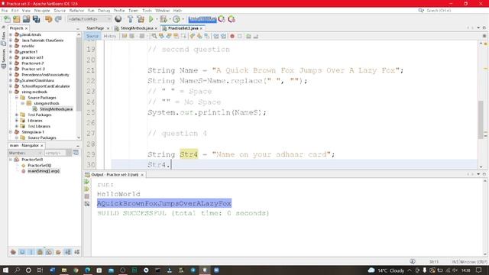Click the Shift Line Right icon in editor toolbar
Screen dimensions: 489x275
pyautogui.click(x=223, y=36)
